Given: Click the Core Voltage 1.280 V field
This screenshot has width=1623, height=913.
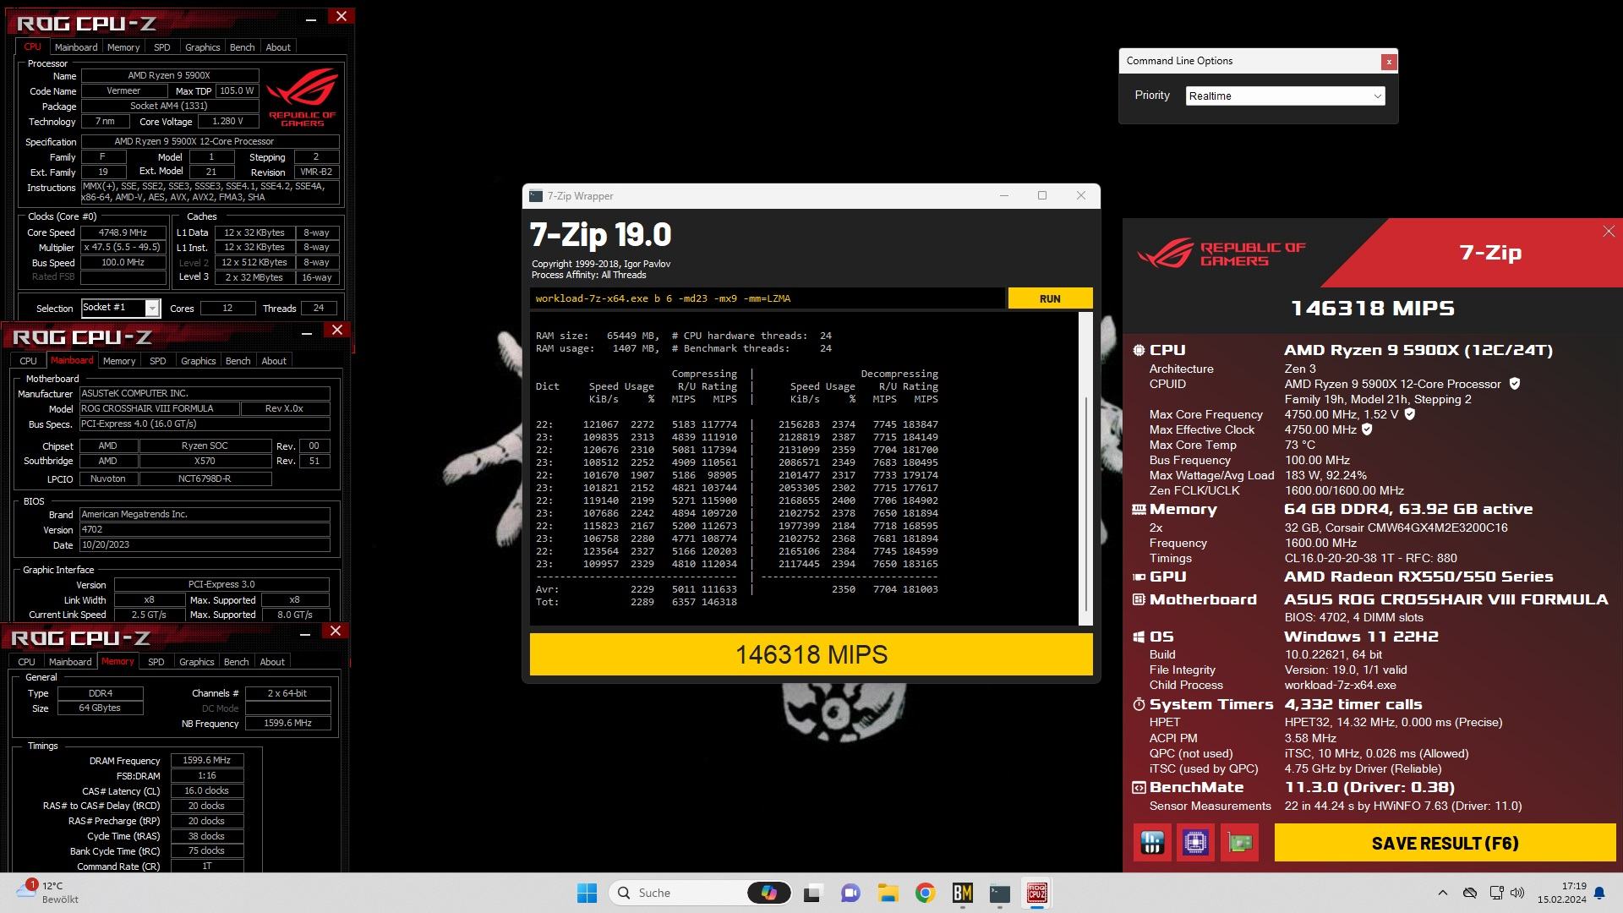Looking at the screenshot, I should click(x=227, y=122).
